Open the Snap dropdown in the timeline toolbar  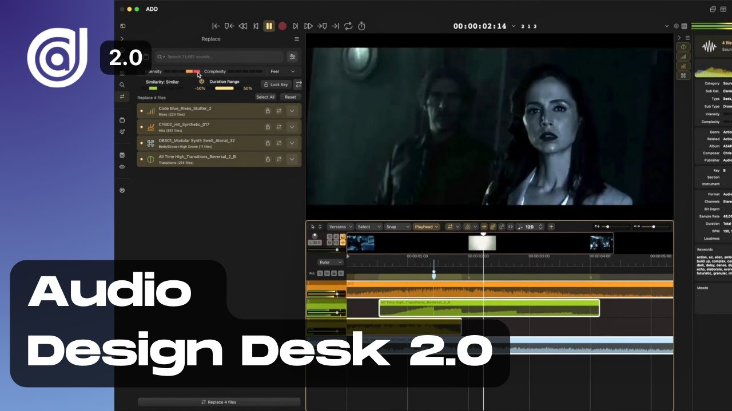pyautogui.click(x=397, y=227)
